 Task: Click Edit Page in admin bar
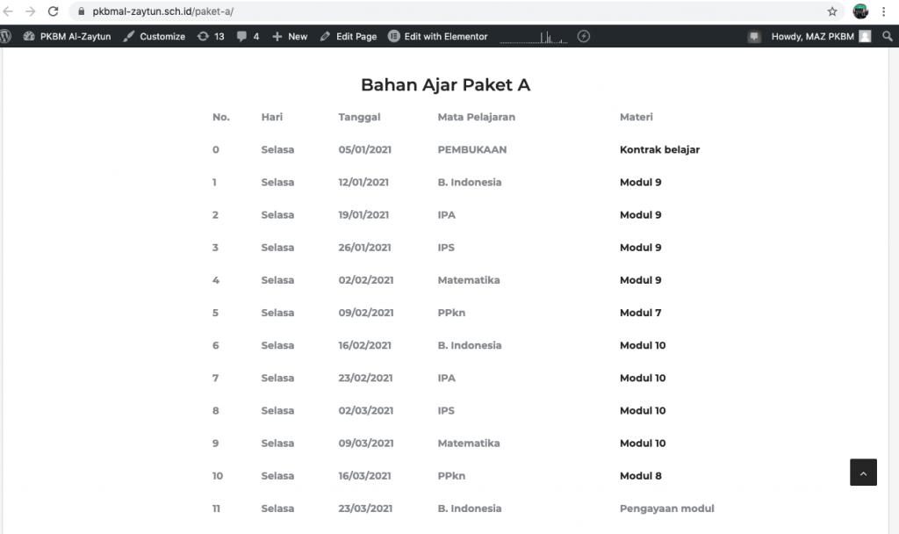[349, 36]
